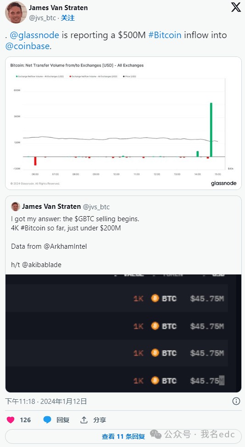Open the tweet info circle icon
The image size is (245, 447).
(x=236, y=402)
